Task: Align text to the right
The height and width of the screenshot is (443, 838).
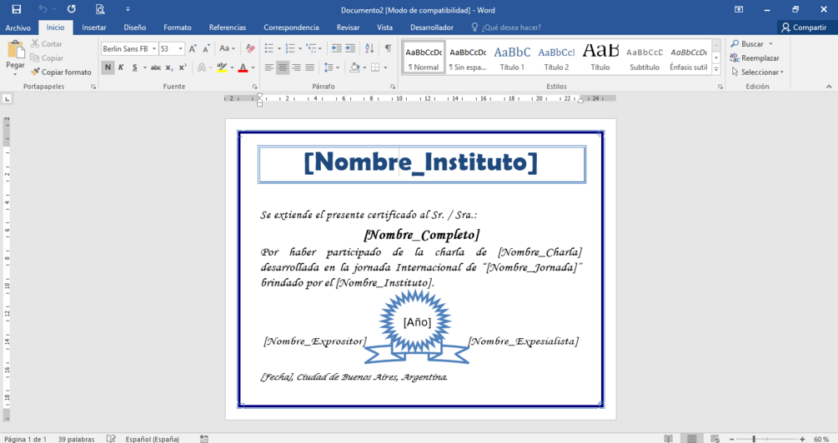Action: point(296,67)
